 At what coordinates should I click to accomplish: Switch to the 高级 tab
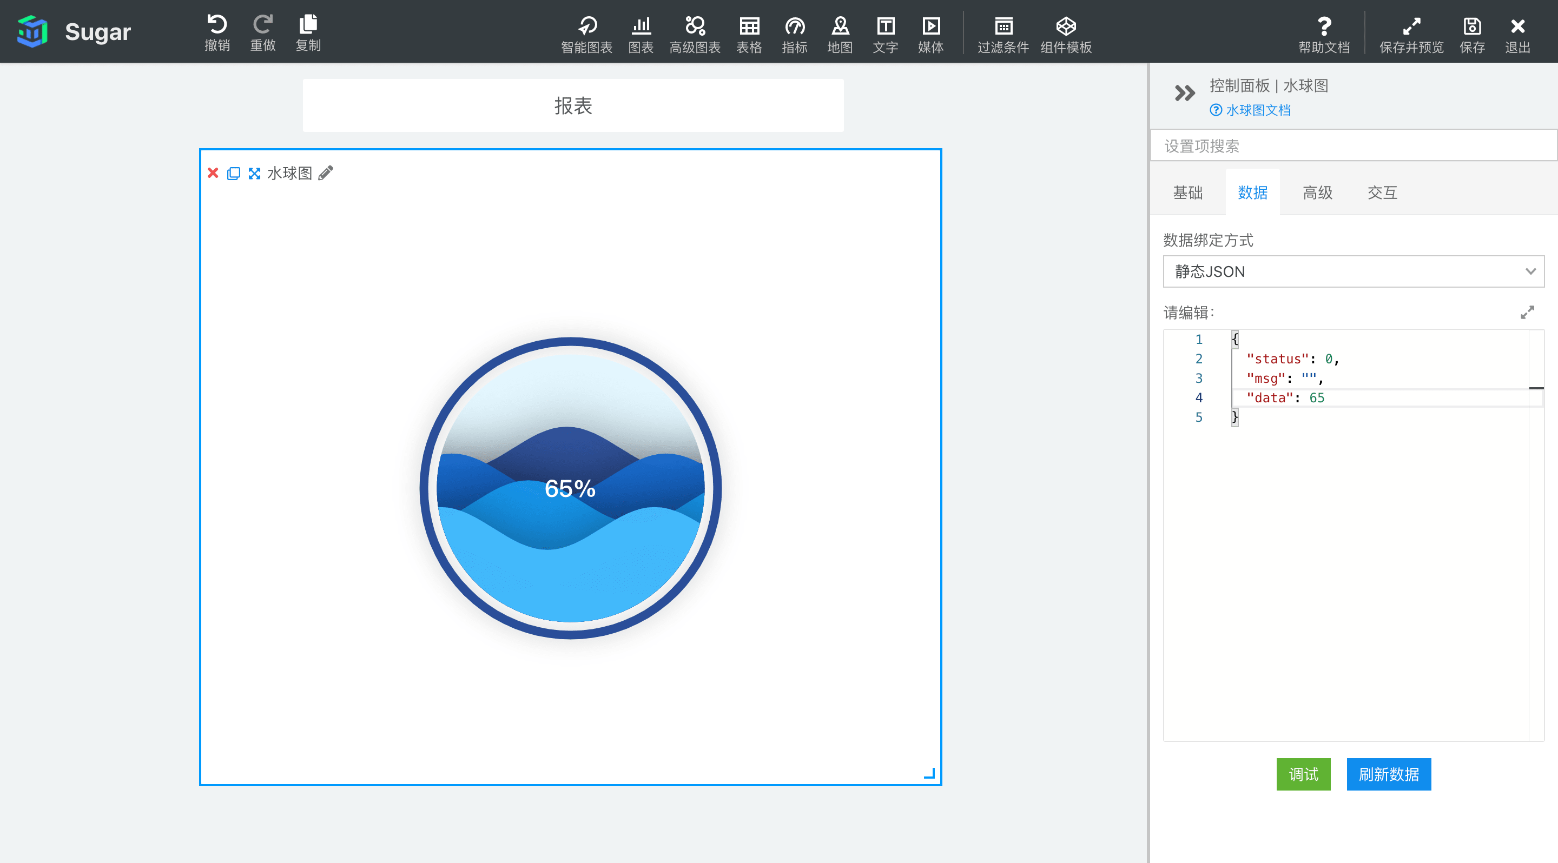pyautogui.click(x=1318, y=192)
